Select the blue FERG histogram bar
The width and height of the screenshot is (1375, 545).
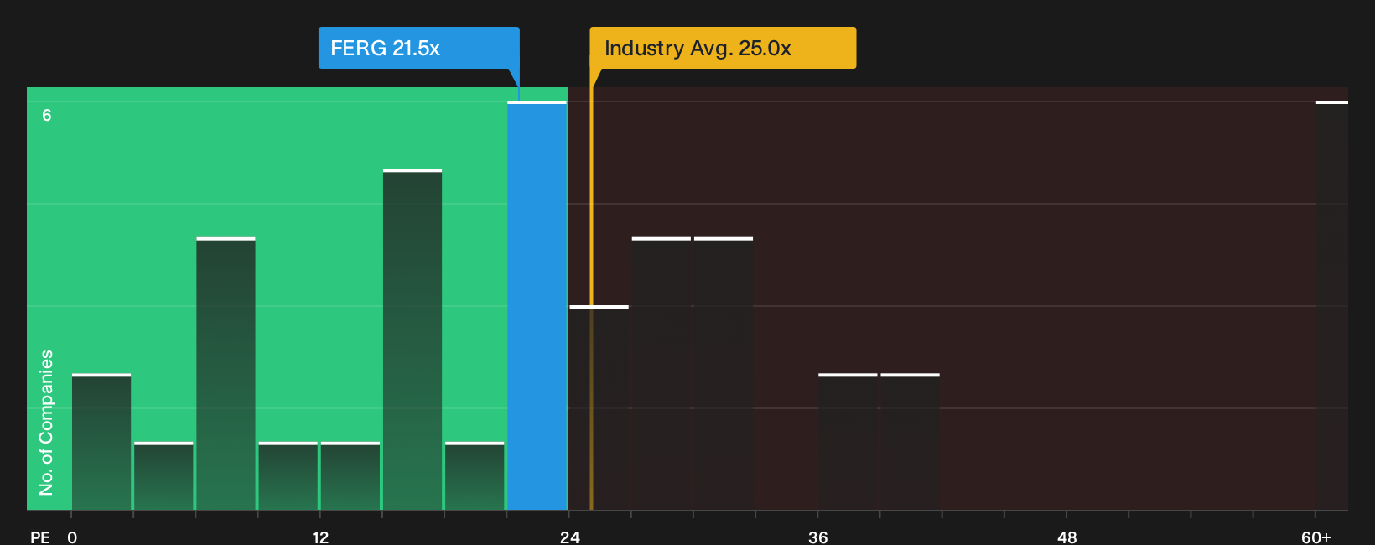pos(537,305)
